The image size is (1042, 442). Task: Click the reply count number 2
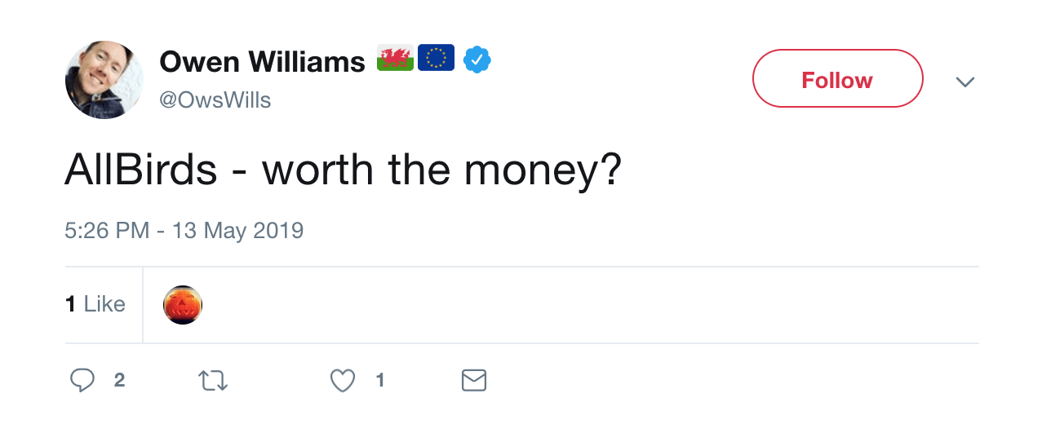click(119, 380)
